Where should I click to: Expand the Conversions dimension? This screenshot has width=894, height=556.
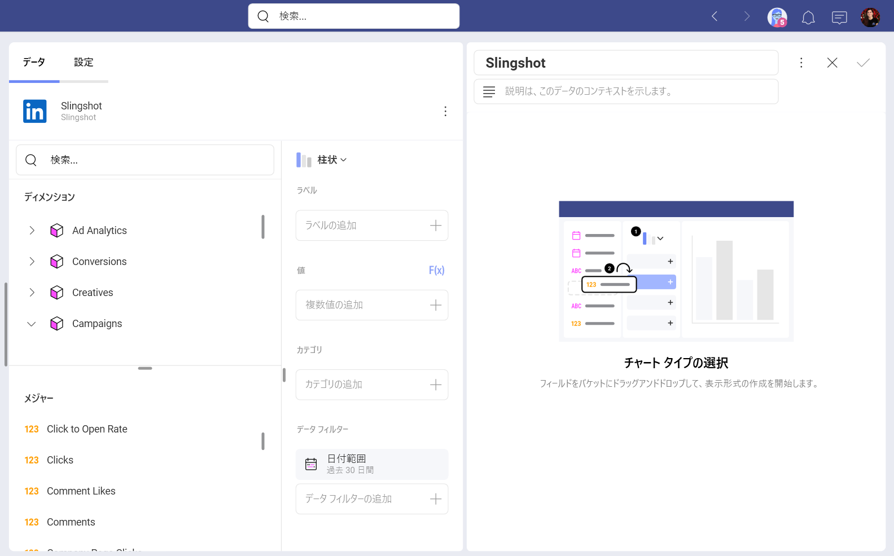tap(32, 262)
